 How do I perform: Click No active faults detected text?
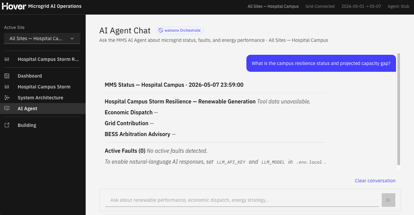[177, 151]
